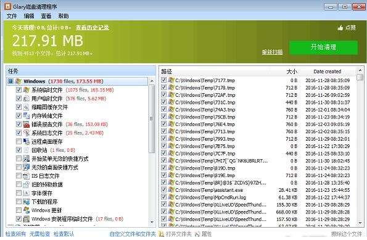Enable 远程桌面缓存 checkbox

(19, 141)
